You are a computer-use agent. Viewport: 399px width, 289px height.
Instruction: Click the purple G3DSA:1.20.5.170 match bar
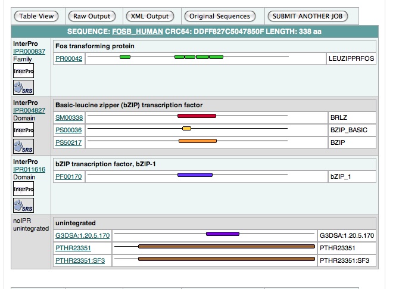pyautogui.click(x=222, y=234)
